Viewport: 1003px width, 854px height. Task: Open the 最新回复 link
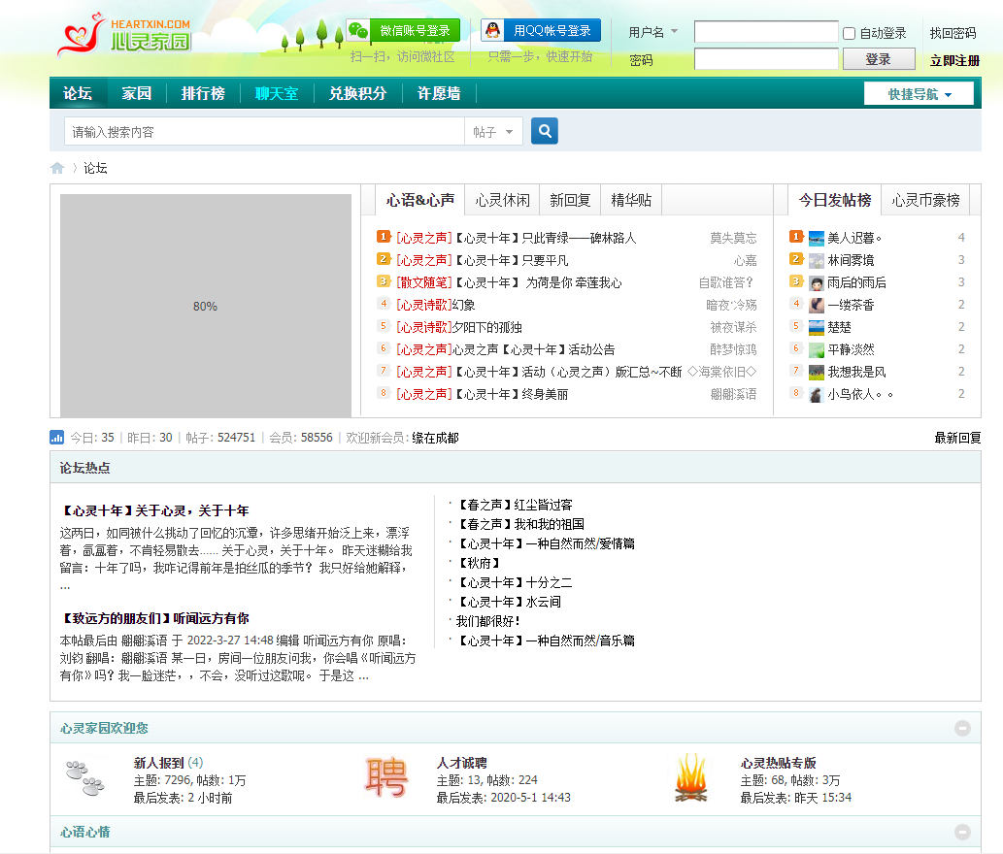click(957, 438)
